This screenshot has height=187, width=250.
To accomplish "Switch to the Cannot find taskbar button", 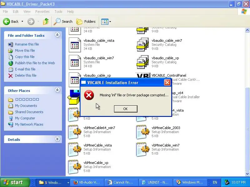I will pos(121,182).
